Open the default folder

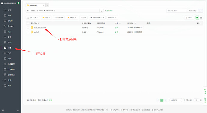tap(37, 32)
